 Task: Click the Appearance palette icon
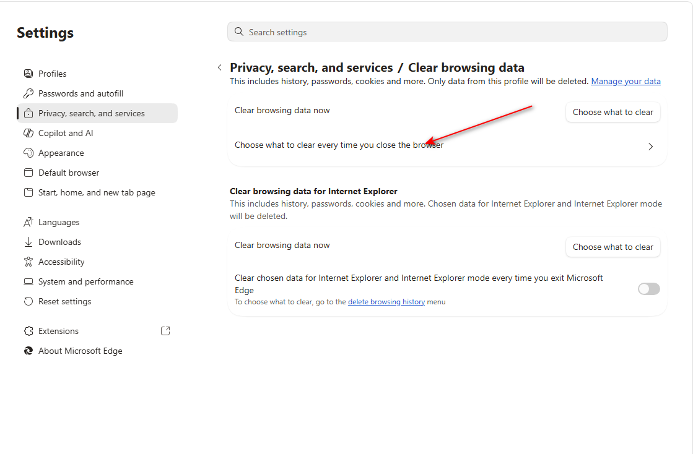(28, 153)
